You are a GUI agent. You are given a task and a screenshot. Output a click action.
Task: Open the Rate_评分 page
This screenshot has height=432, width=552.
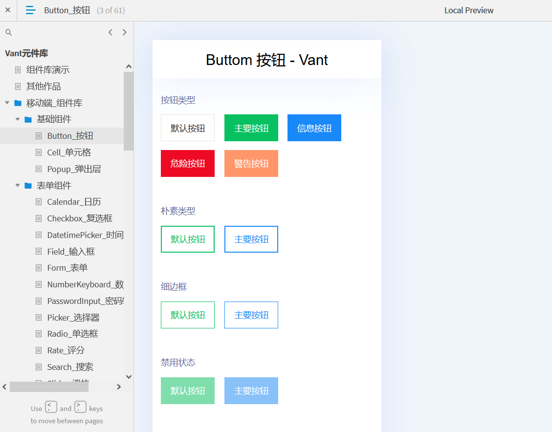click(66, 350)
